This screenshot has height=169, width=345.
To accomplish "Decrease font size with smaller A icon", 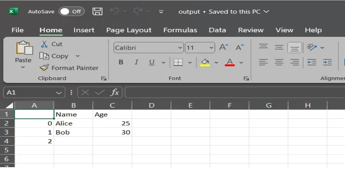I will (240, 47).
